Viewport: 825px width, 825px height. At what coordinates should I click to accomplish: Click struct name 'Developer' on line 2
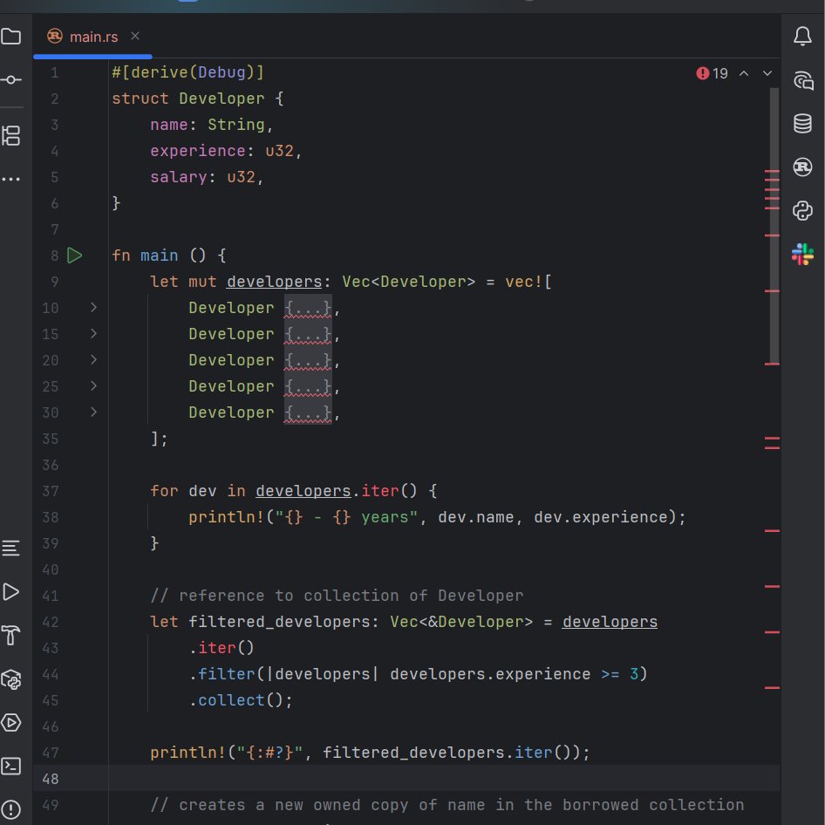(222, 99)
